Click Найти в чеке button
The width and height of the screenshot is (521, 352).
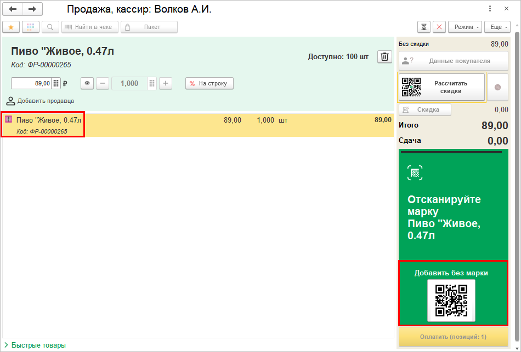coord(90,27)
